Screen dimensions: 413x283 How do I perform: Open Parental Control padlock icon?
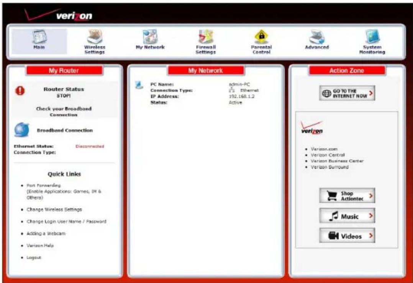[x=261, y=36]
